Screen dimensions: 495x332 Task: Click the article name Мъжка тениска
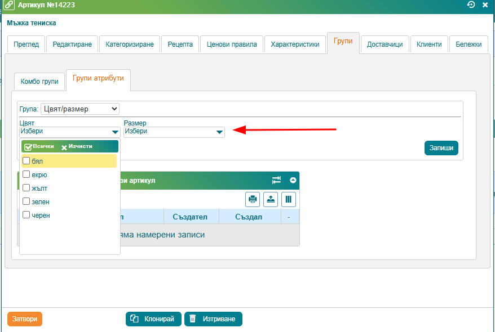pyautogui.click(x=32, y=23)
